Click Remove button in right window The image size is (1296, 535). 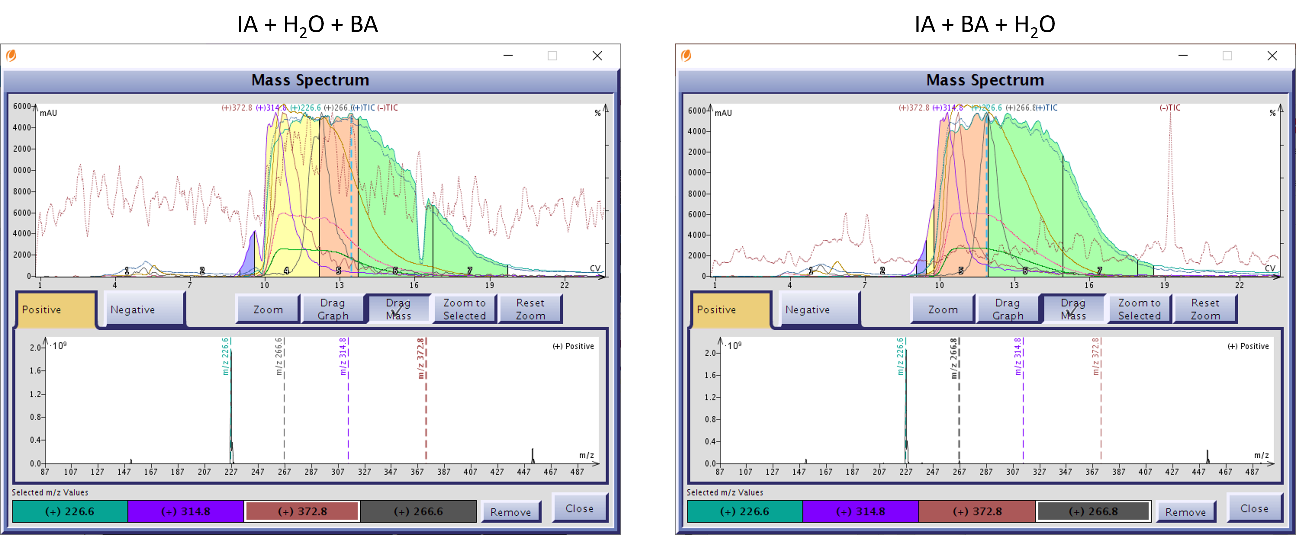1186,512
